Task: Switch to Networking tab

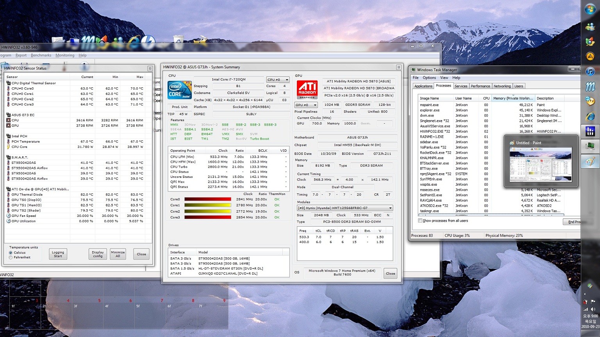Action: [x=502, y=86]
